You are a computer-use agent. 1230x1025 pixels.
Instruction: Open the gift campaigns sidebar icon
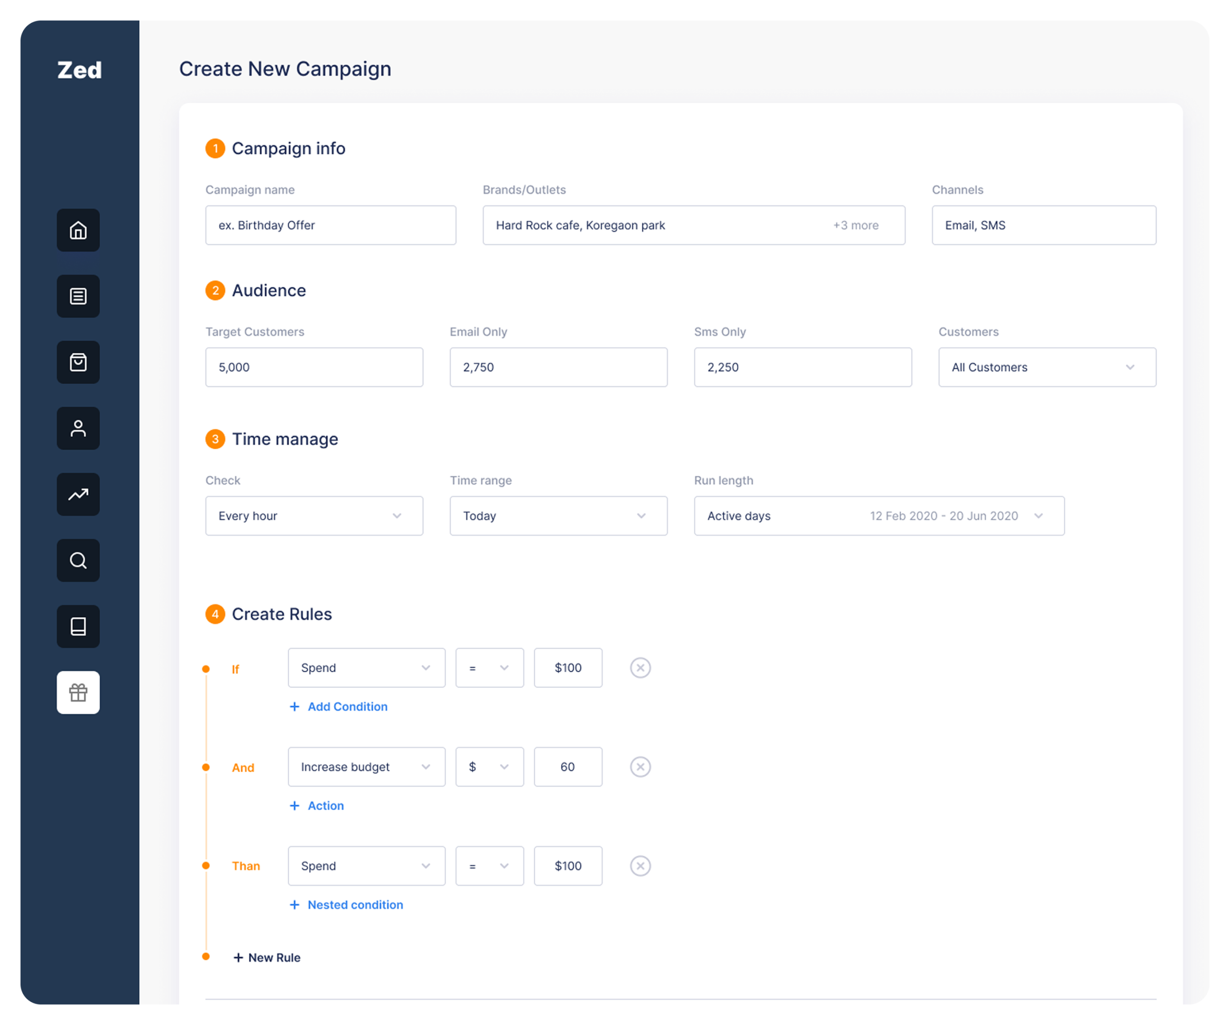pyautogui.click(x=78, y=693)
